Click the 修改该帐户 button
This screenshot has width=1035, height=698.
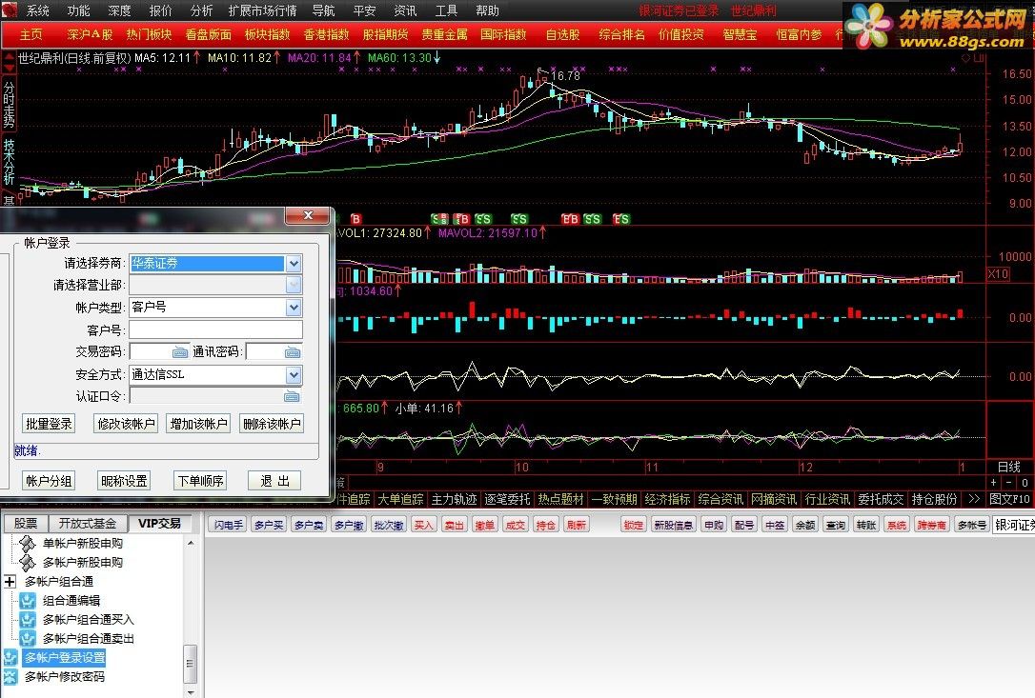click(126, 424)
